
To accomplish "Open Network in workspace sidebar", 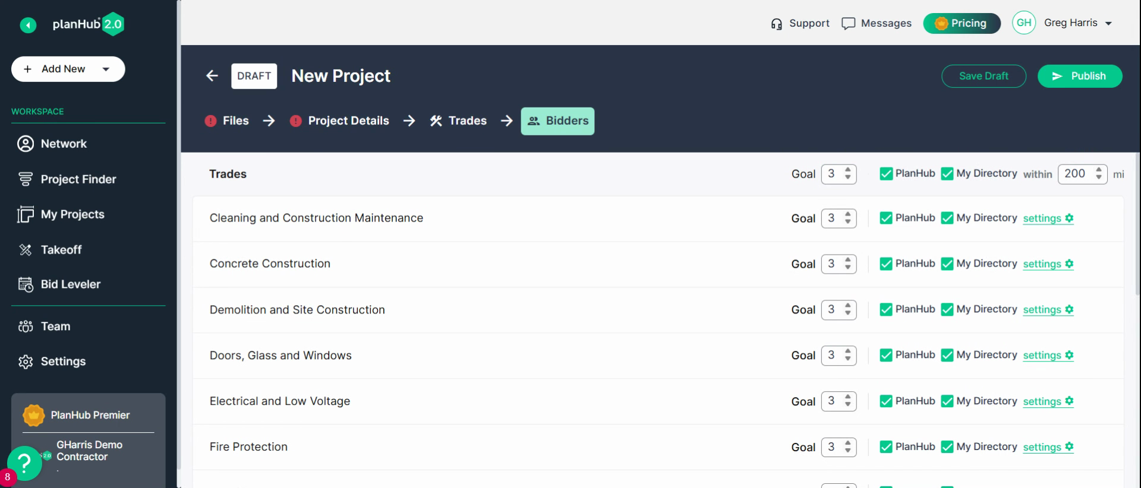I will pos(64,144).
